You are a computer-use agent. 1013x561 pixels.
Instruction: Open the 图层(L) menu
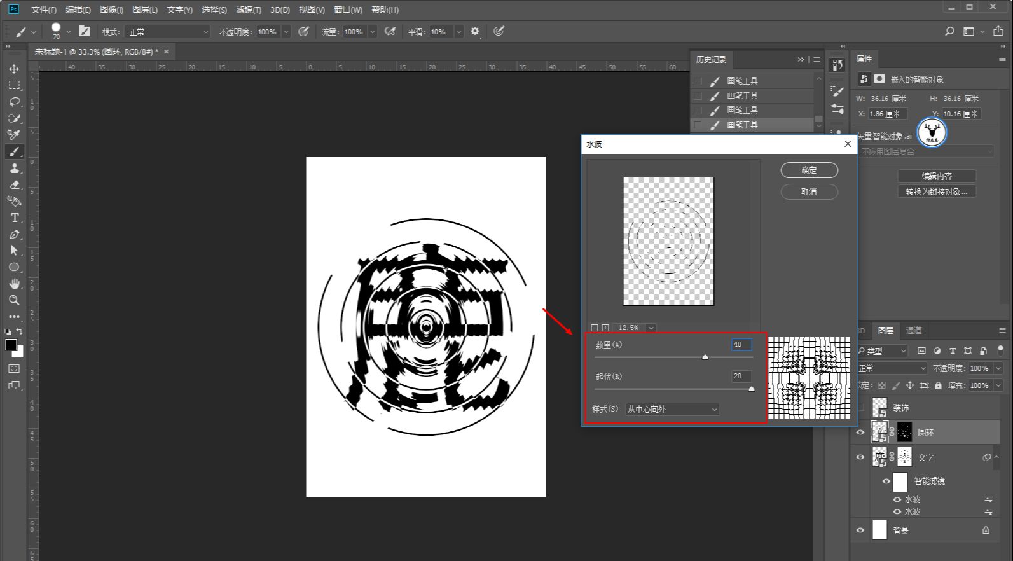pos(145,10)
